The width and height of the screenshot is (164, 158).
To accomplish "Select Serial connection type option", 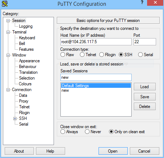I will 140,55.
